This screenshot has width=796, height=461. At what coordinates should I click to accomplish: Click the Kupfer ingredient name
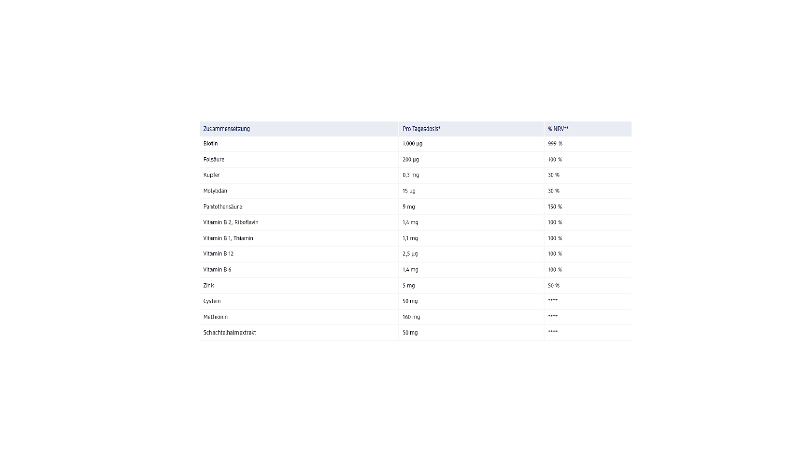tap(211, 175)
